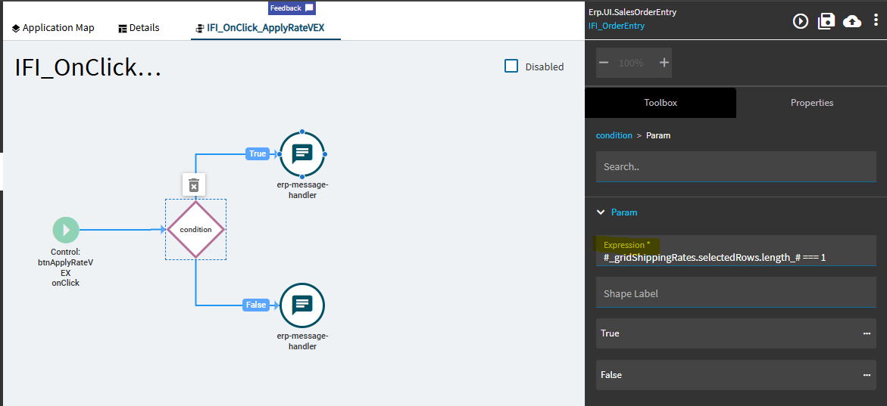Click the zoom in plus icon
The width and height of the screenshot is (887, 406).
[664, 63]
